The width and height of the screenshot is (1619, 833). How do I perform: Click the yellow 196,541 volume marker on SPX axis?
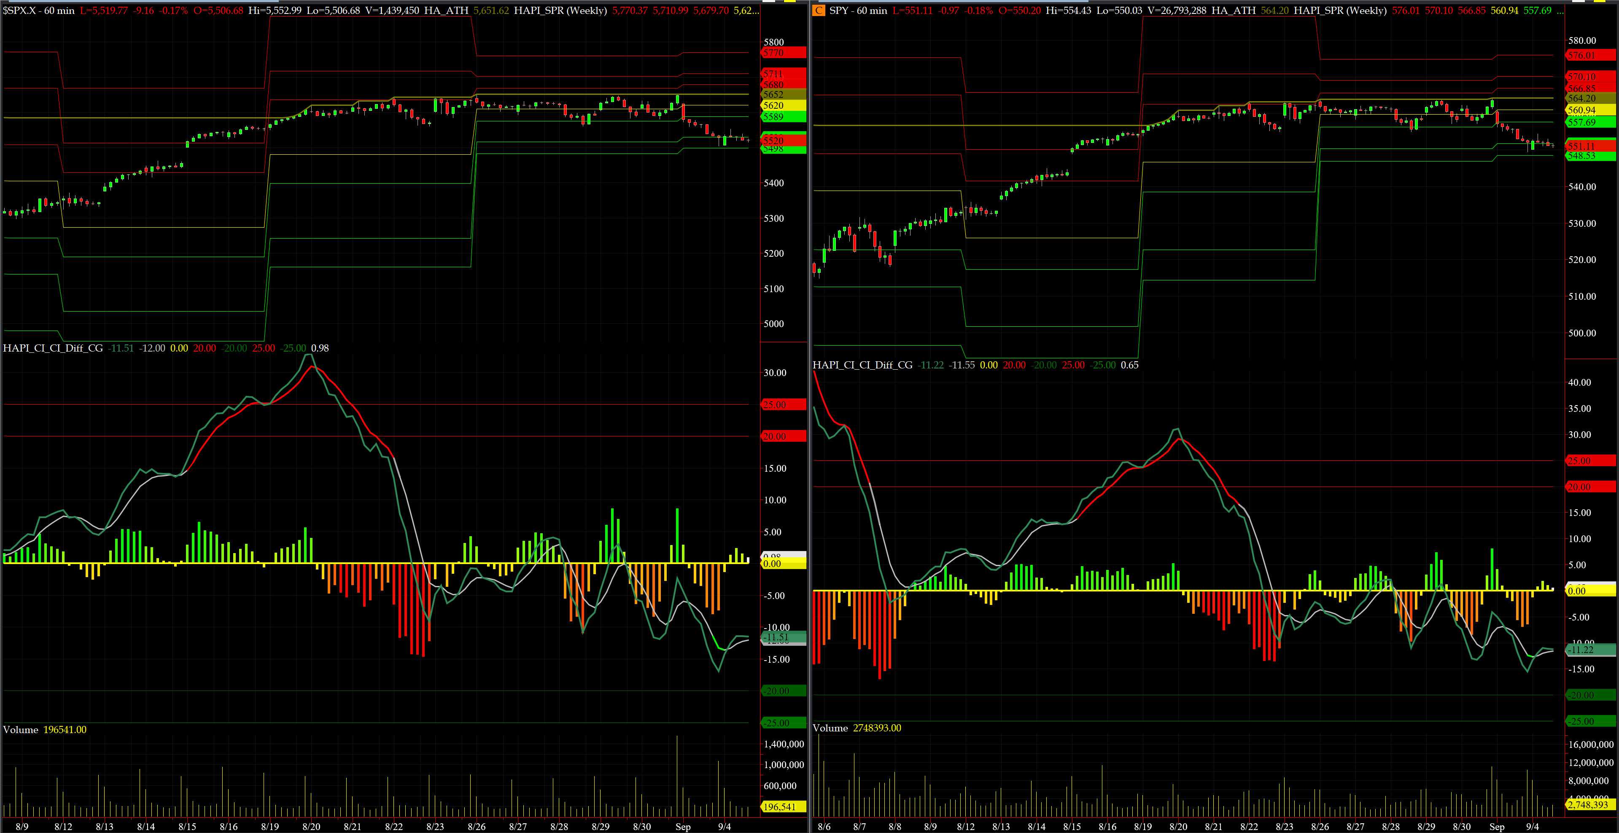coord(783,806)
